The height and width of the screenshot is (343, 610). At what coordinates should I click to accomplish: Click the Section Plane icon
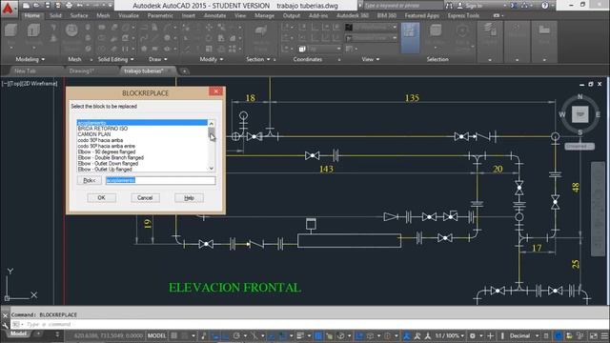260,31
